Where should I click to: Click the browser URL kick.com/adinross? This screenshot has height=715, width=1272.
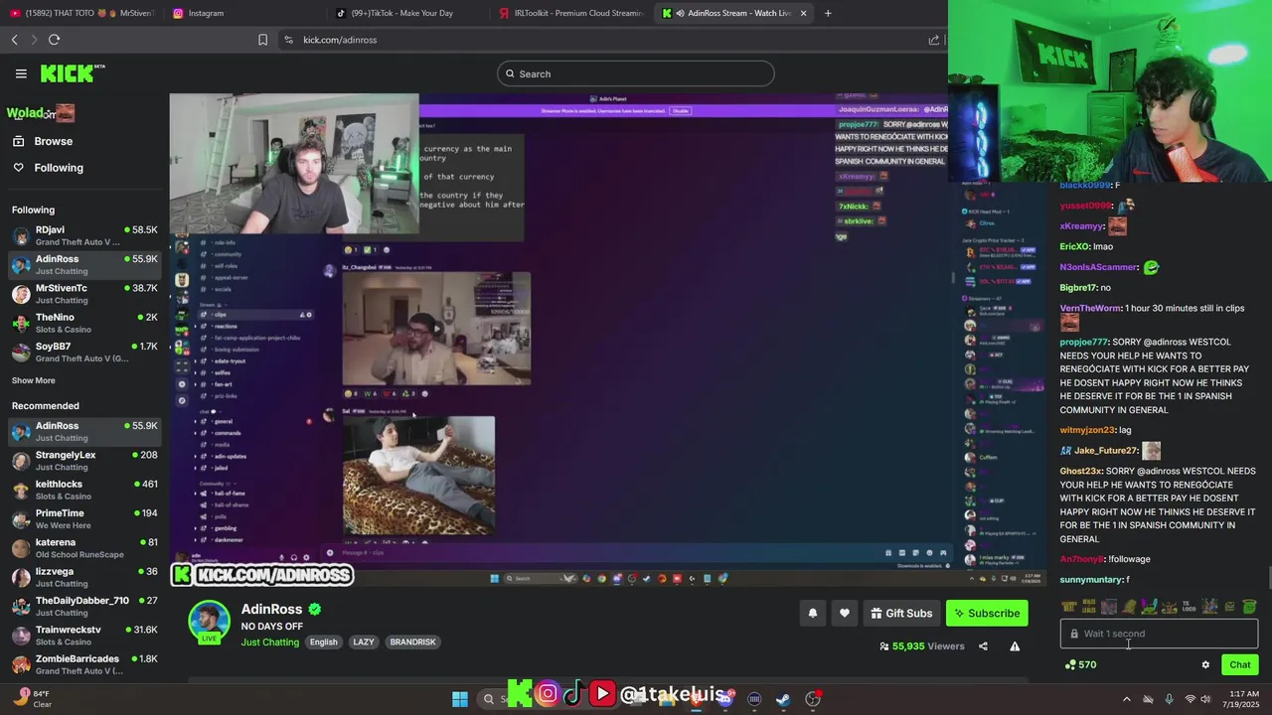coord(340,40)
